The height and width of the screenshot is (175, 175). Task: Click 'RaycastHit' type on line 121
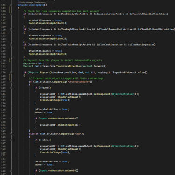pos(30,63)
